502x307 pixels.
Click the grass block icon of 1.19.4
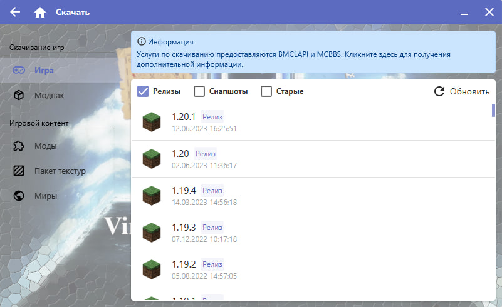coord(152,196)
